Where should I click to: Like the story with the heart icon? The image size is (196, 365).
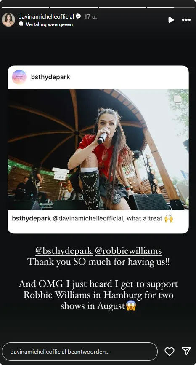170,351
